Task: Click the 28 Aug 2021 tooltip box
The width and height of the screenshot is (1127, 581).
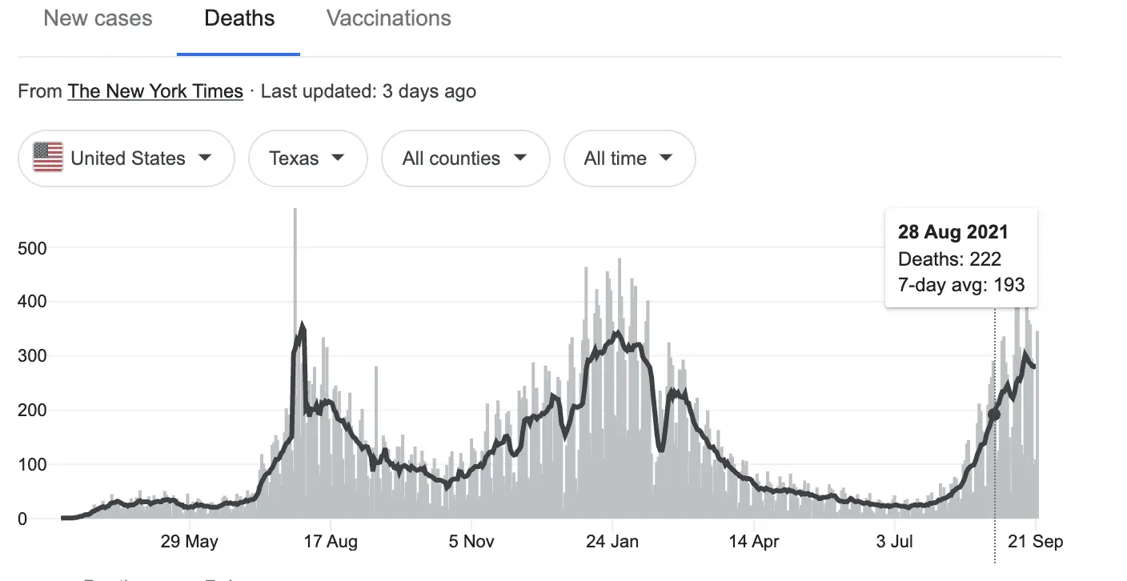Action: click(961, 258)
